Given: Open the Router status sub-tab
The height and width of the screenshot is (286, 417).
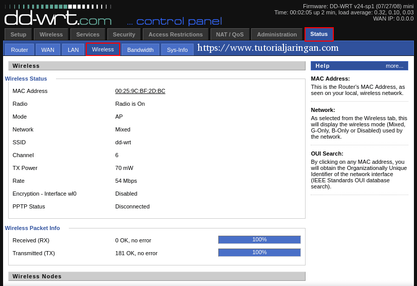Looking at the screenshot, I should pyautogui.click(x=20, y=50).
